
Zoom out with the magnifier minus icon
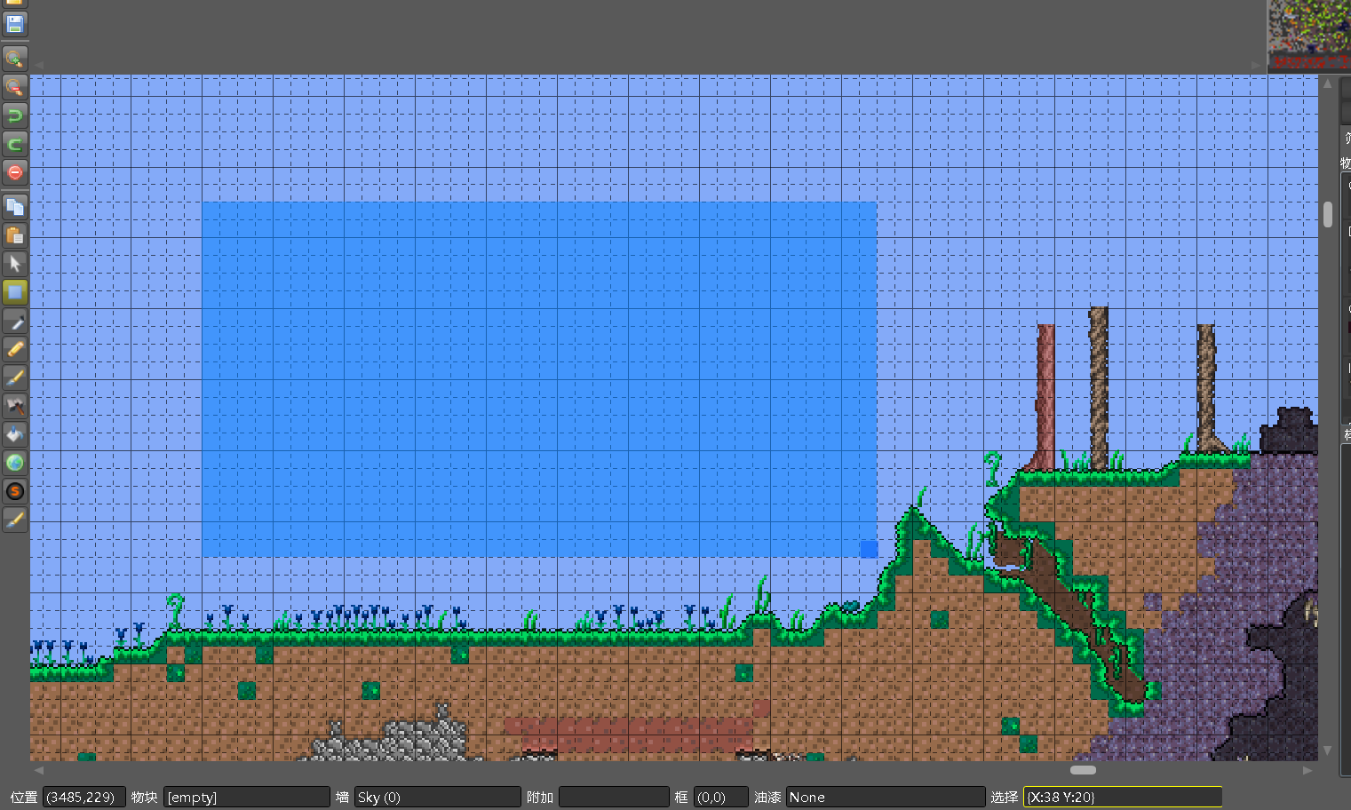click(15, 87)
